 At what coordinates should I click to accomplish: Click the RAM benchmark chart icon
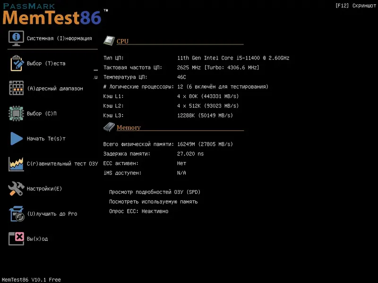pyautogui.click(x=16, y=164)
